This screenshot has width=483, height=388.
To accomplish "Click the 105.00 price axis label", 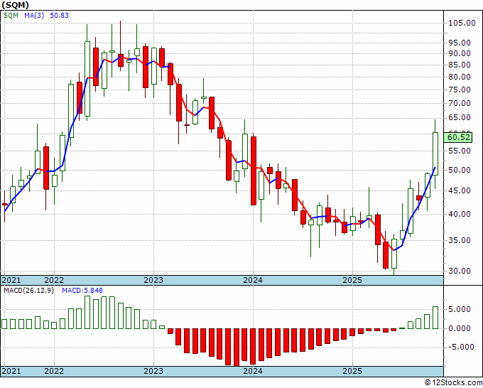I will pyautogui.click(x=462, y=23).
